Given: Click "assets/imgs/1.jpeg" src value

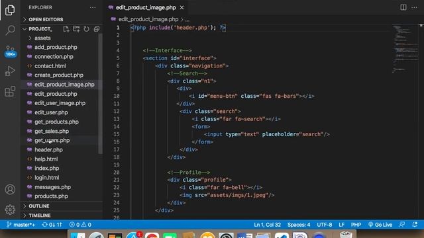Looking at the screenshot, I should (x=238, y=195).
